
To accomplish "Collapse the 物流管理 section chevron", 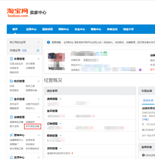I will [x=39, y=81].
